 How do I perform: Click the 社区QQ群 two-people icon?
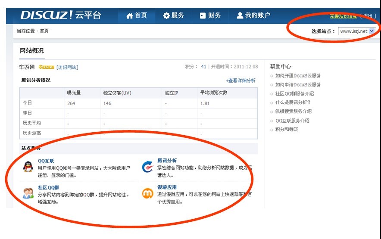coord(28,193)
